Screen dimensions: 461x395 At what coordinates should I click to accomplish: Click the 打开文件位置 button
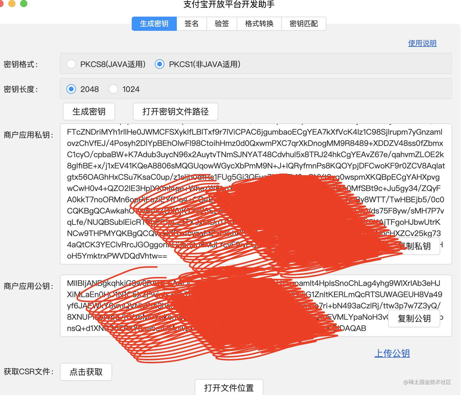(229, 387)
